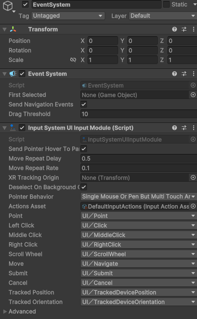Open Input System UI Input Module presets
Viewport: 197px width, 319px height.
click(184, 128)
